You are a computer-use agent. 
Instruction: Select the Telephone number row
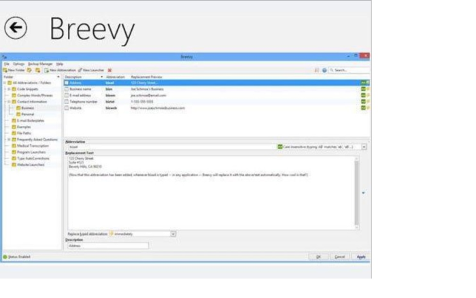click(217, 102)
